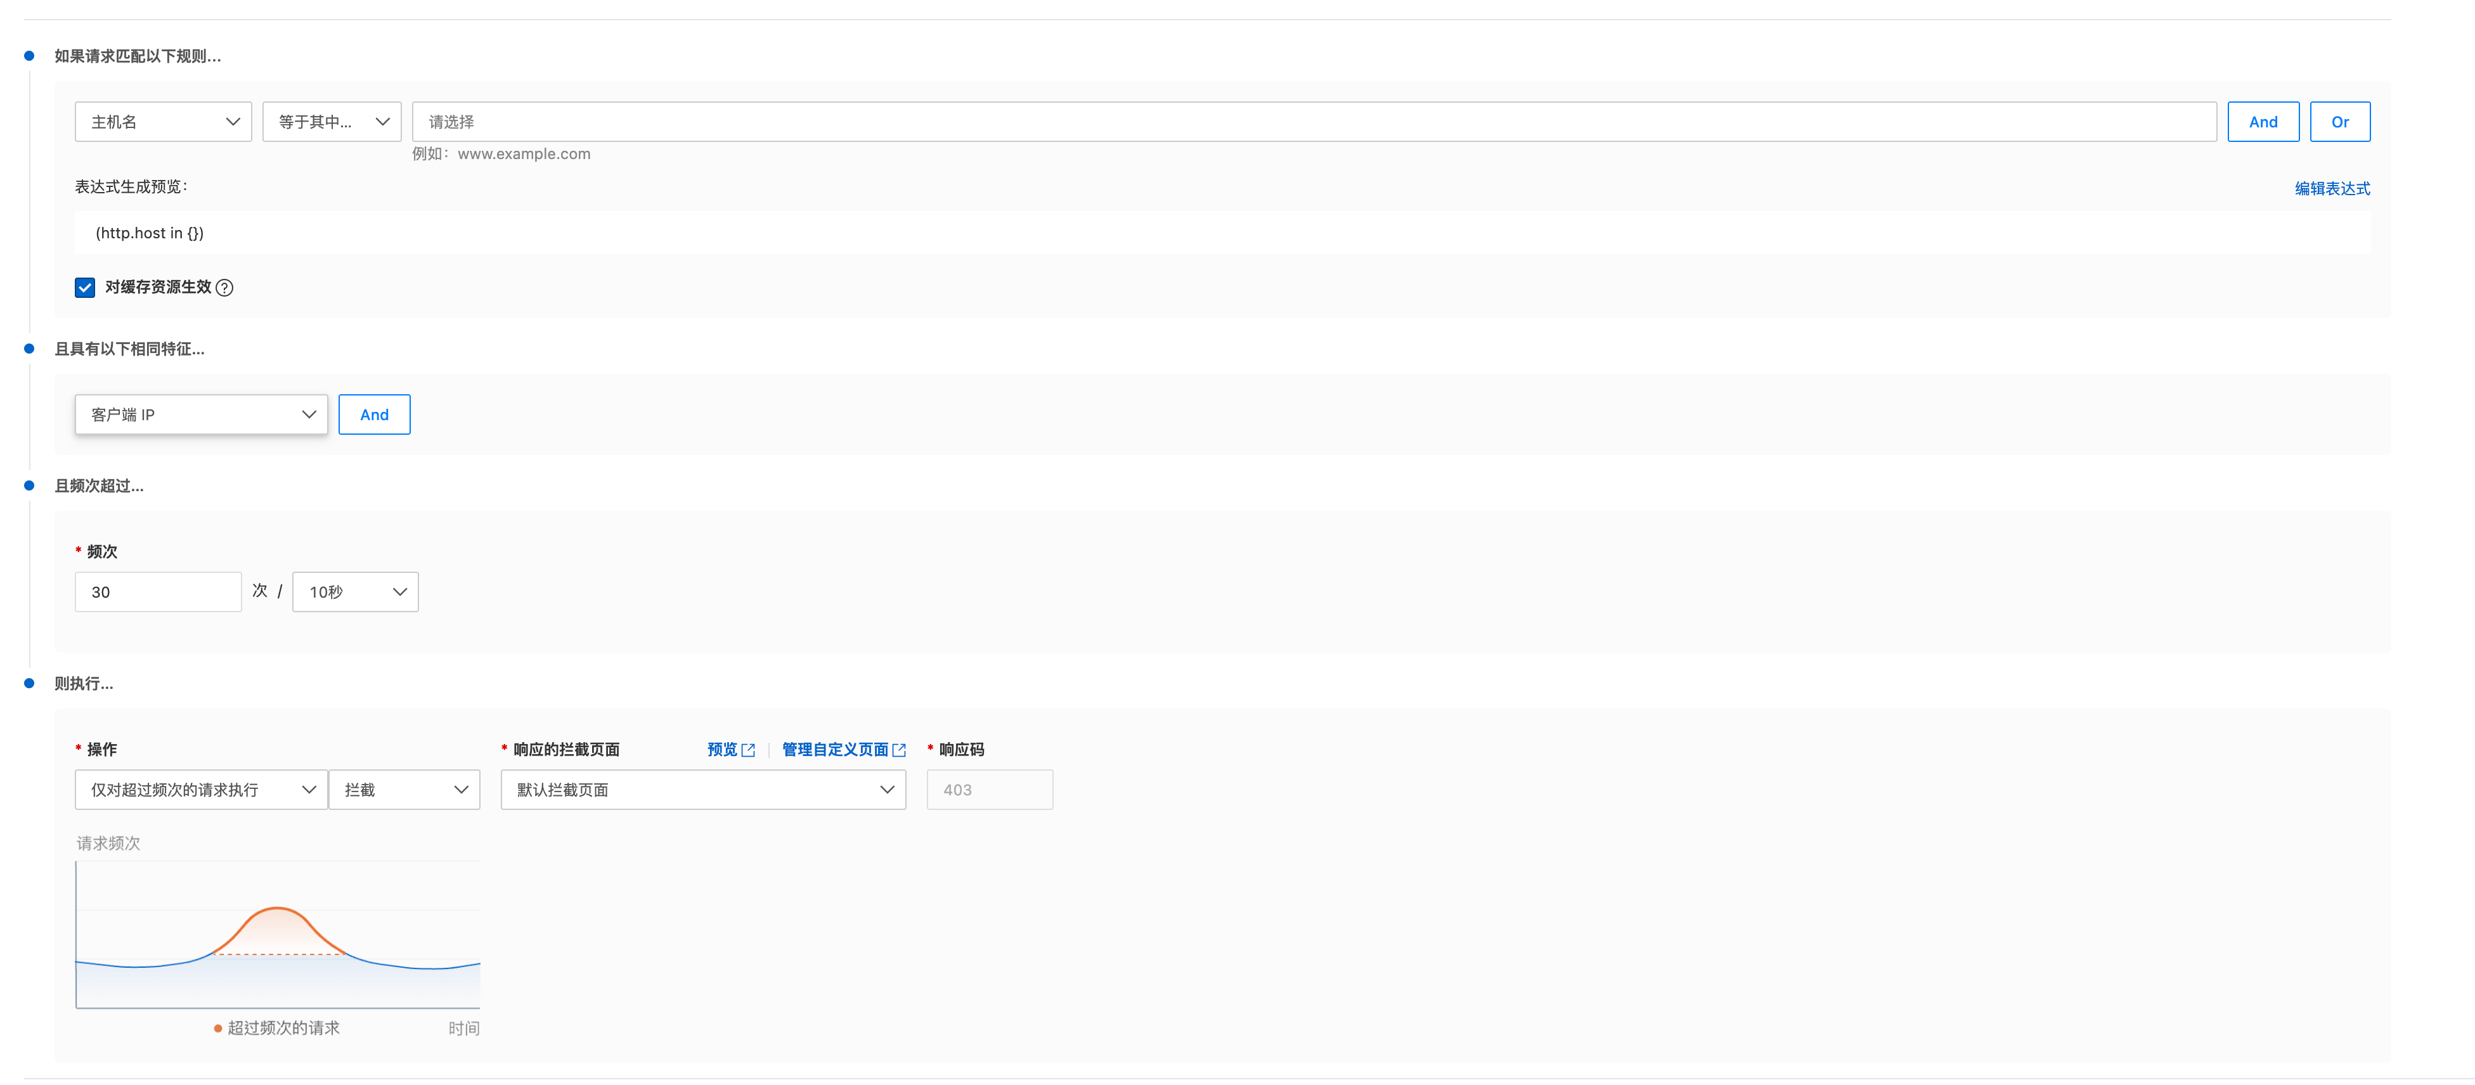
Task: Click And button beside Or in rule row
Action: [x=2263, y=122]
